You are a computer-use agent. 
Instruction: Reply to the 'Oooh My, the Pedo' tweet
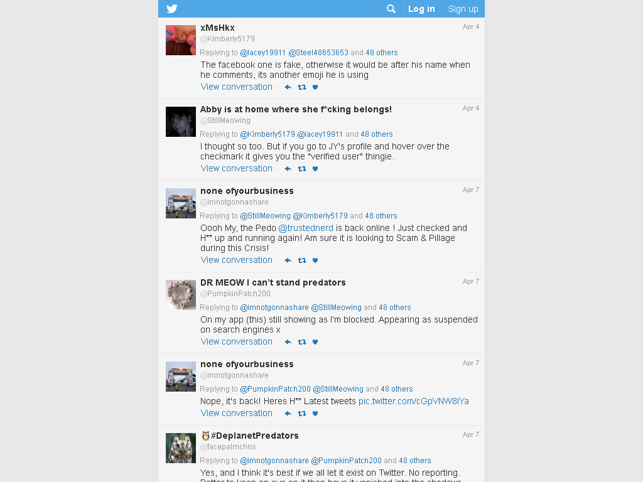point(288,260)
